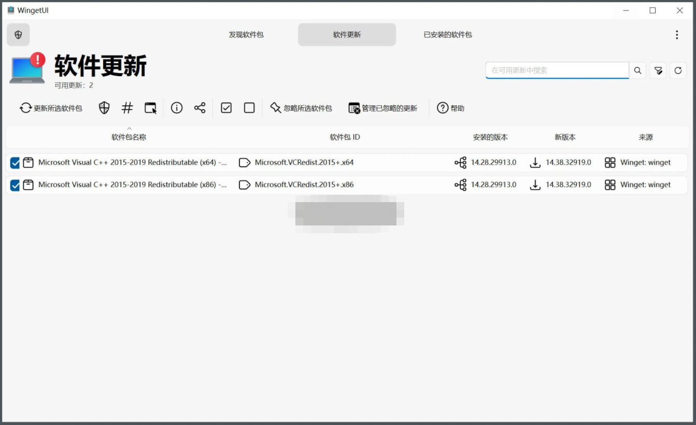This screenshot has height=425, width=696.
Task: Sort by the 来源 column header
Action: point(646,137)
